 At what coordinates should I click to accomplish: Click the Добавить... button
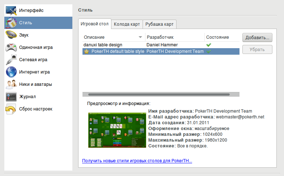[257, 38]
